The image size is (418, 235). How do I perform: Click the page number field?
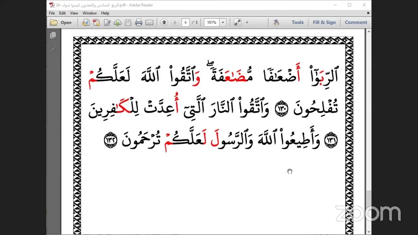coord(185,23)
